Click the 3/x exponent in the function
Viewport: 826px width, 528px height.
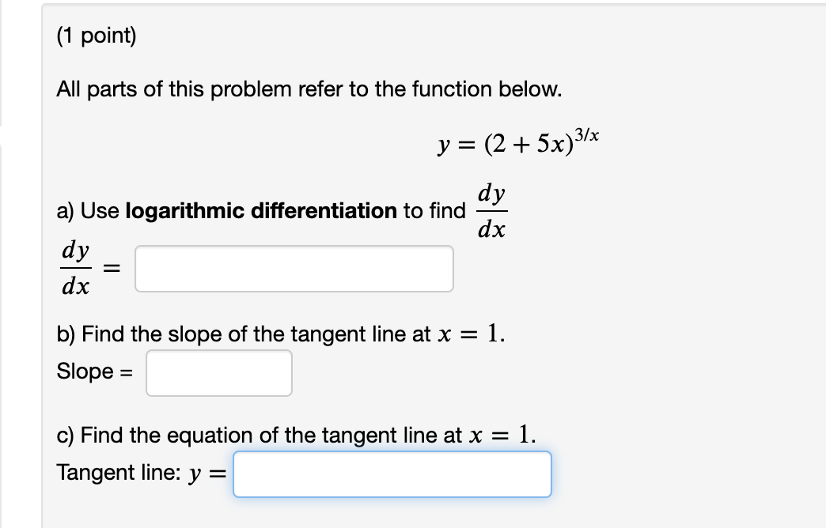586,134
